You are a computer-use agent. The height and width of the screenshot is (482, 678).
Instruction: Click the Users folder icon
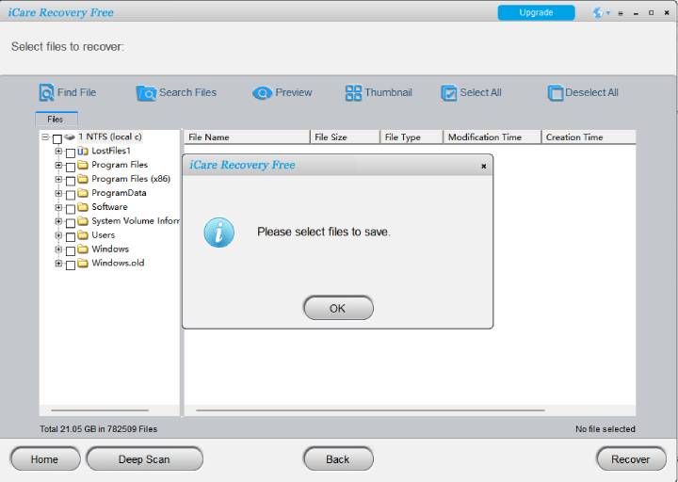tap(83, 235)
